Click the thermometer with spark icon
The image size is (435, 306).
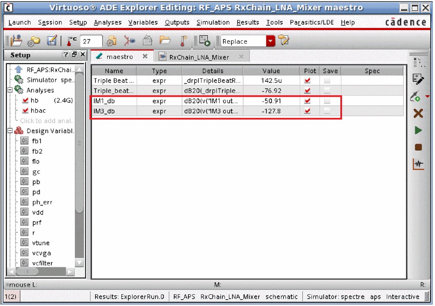[x=183, y=41]
